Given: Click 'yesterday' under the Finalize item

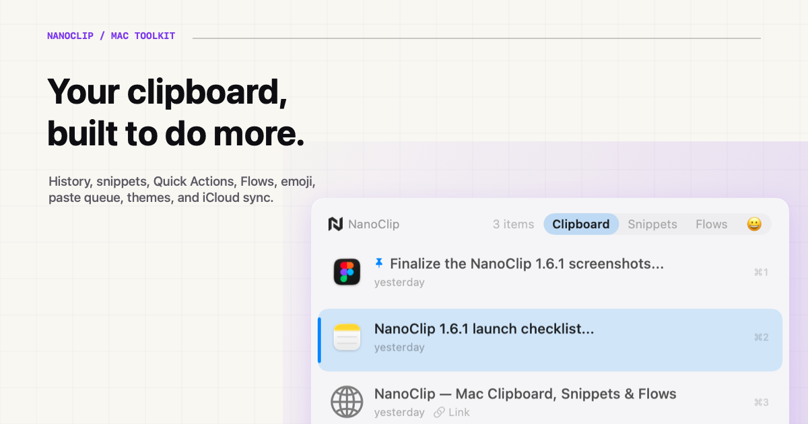Looking at the screenshot, I should tap(399, 282).
